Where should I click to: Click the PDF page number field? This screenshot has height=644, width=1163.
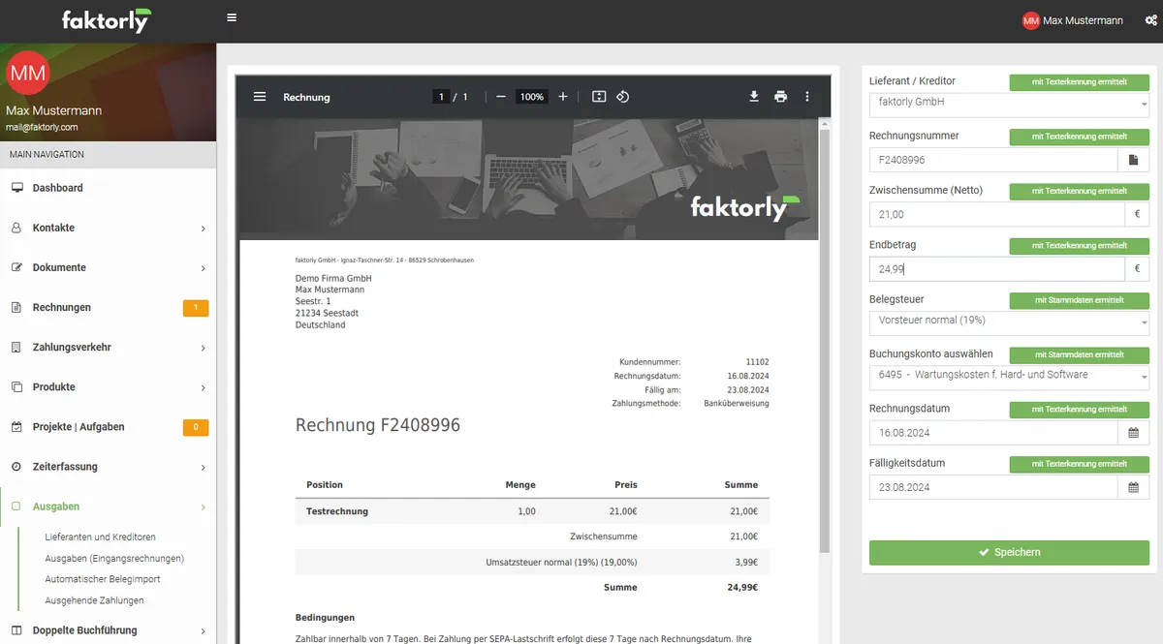tap(441, 97)
